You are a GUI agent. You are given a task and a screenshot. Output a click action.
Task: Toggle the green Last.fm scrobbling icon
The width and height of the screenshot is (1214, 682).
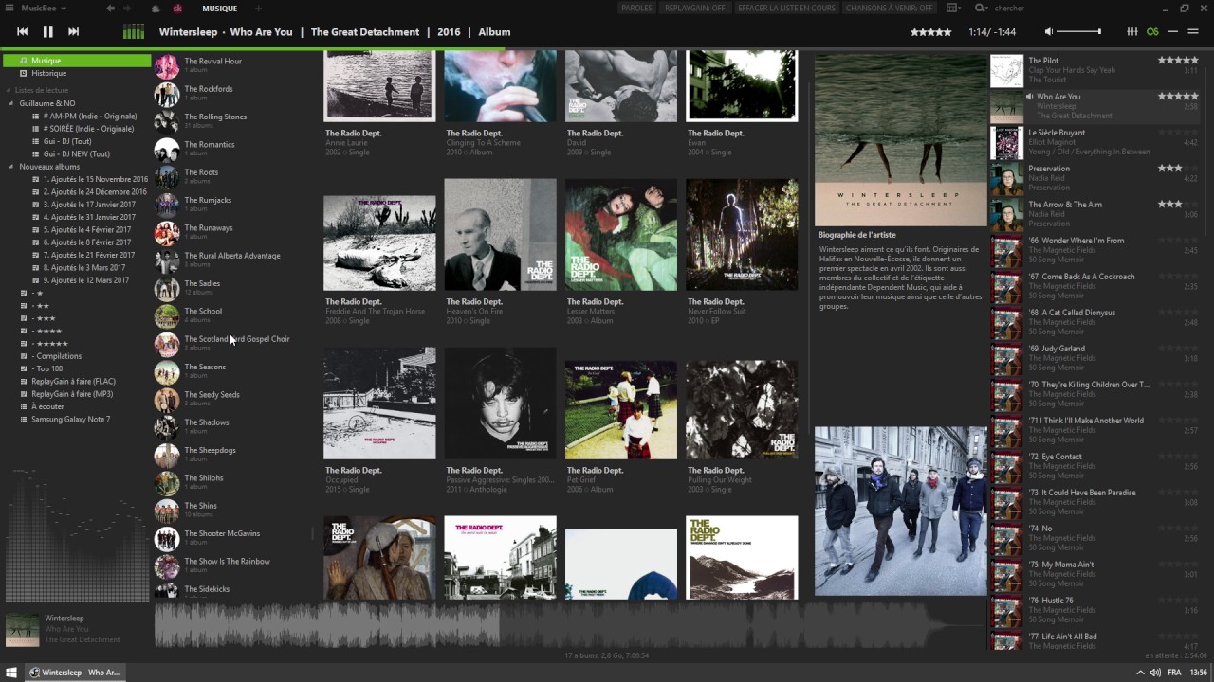(1152, 32)
